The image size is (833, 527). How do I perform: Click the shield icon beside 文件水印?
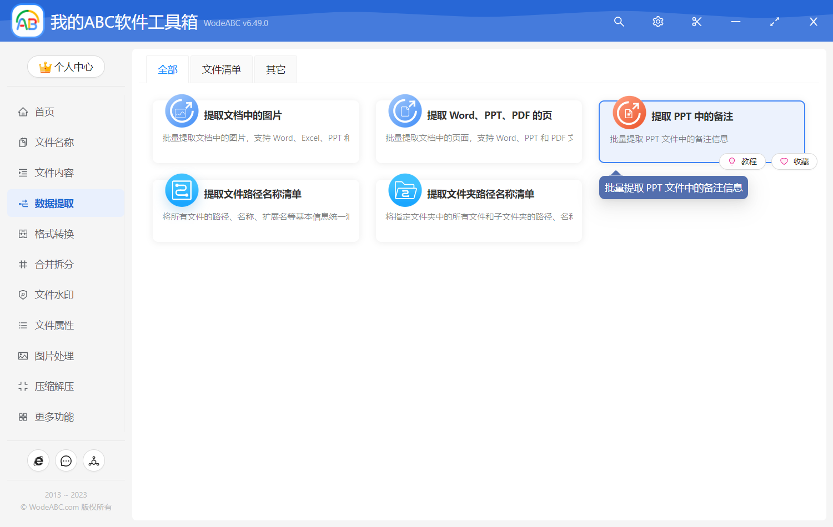(x=23, y=295)
